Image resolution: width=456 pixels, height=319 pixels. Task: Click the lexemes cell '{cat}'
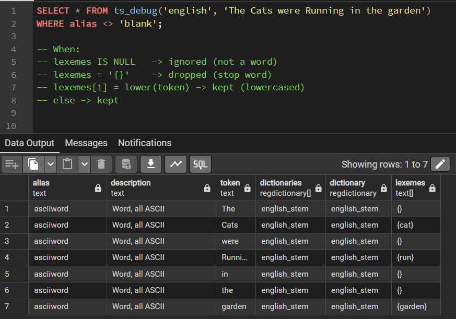click(x=416, y=225)
